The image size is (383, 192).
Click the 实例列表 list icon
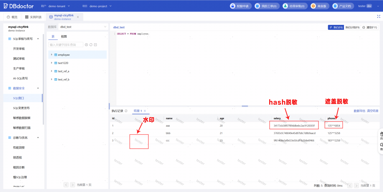pos(27,17)
